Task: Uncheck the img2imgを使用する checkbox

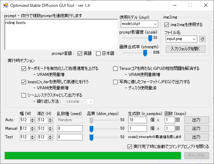Action: point(166,25)
